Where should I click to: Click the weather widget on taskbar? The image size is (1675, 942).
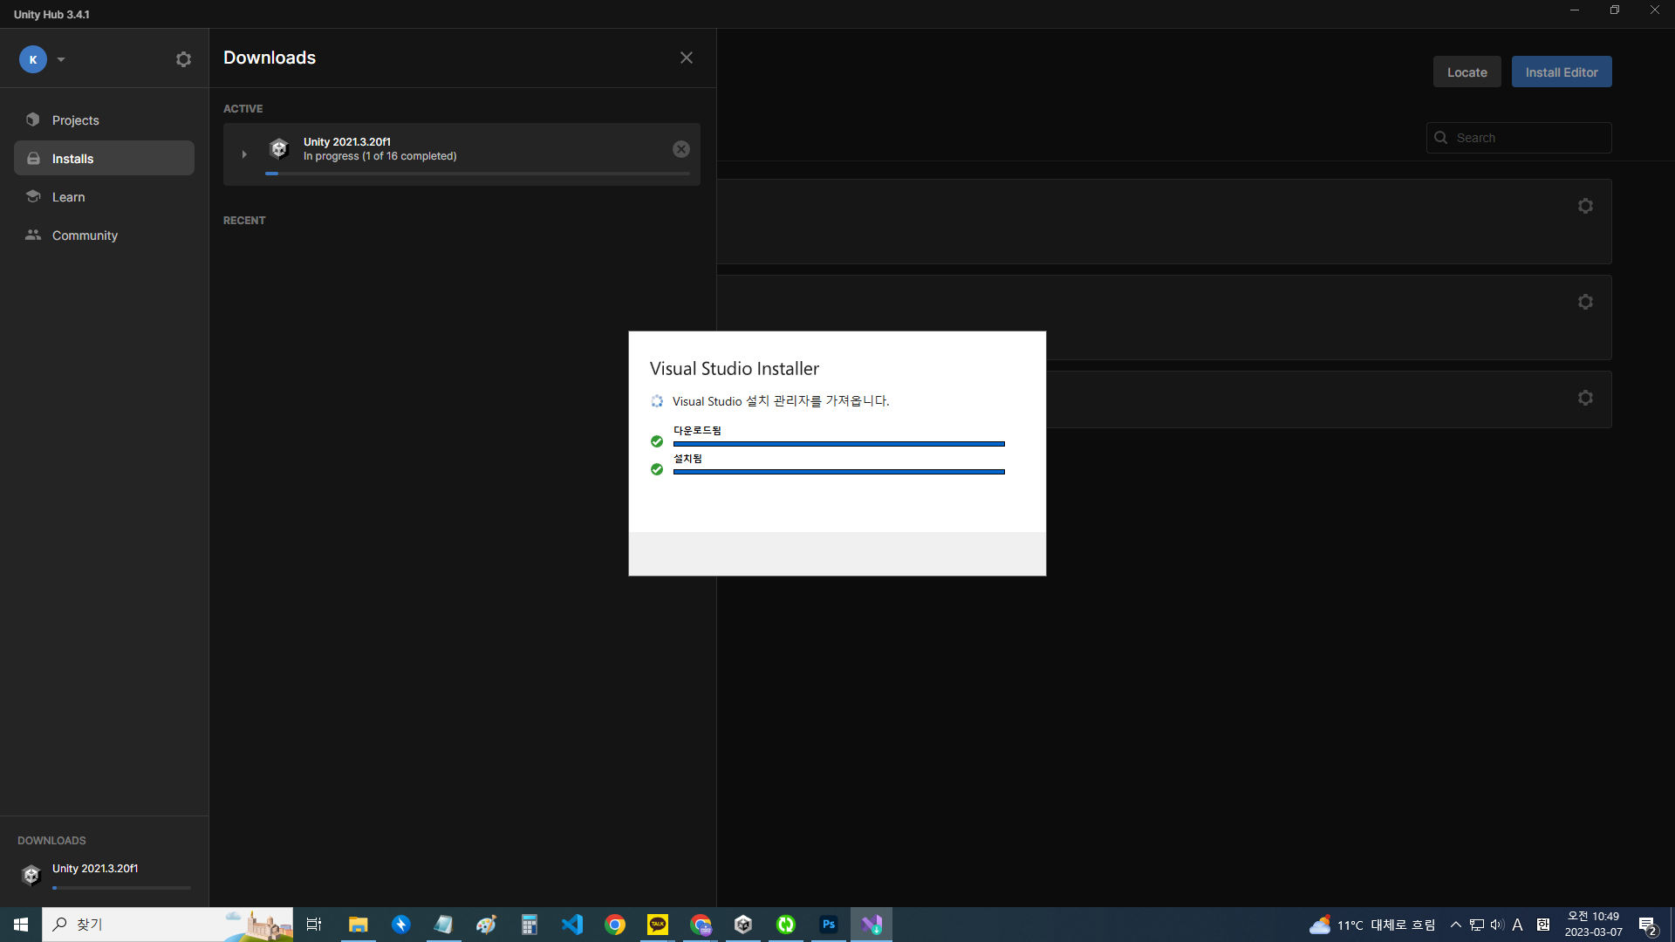click(1372, 925)
